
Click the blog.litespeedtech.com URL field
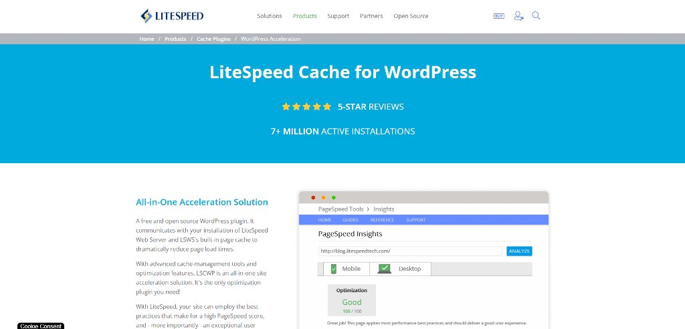tap(410, 251)
